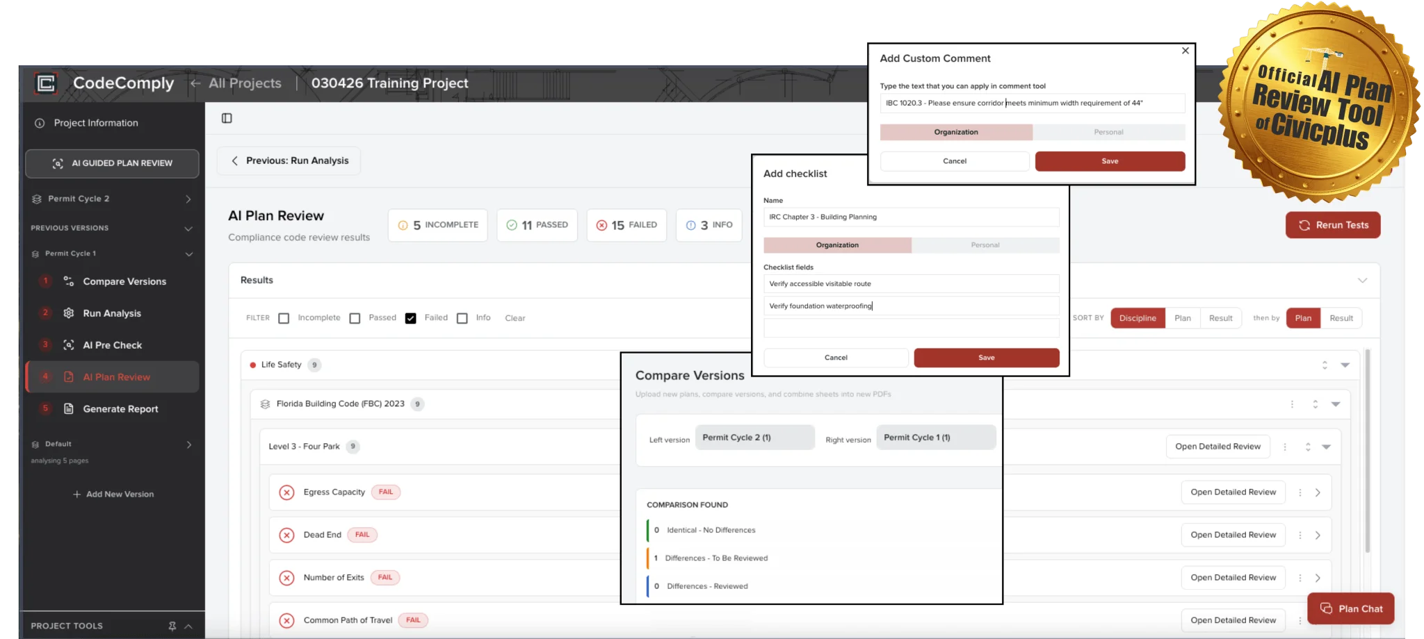Open three-dot menu for Florida Building Code

(x=1293, y=404)
